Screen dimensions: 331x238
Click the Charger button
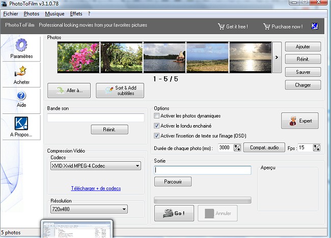pyautogui.click(x=303, y=85)
